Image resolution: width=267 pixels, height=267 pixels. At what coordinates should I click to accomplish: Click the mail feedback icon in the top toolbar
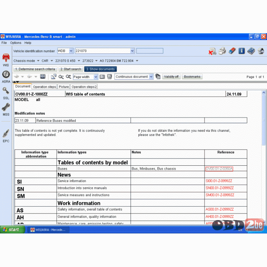coord(261,51)
